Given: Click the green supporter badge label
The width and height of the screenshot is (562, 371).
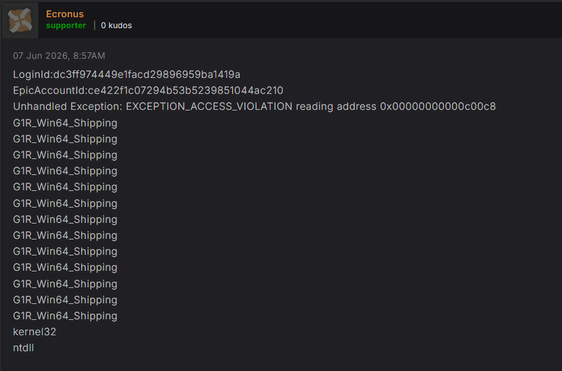Looking at the screenshot, I should coord(66,26).
